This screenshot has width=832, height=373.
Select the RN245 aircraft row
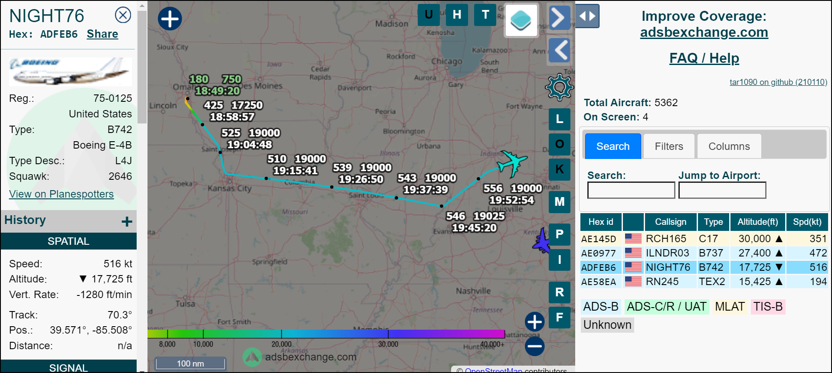(x=704, y=282)
